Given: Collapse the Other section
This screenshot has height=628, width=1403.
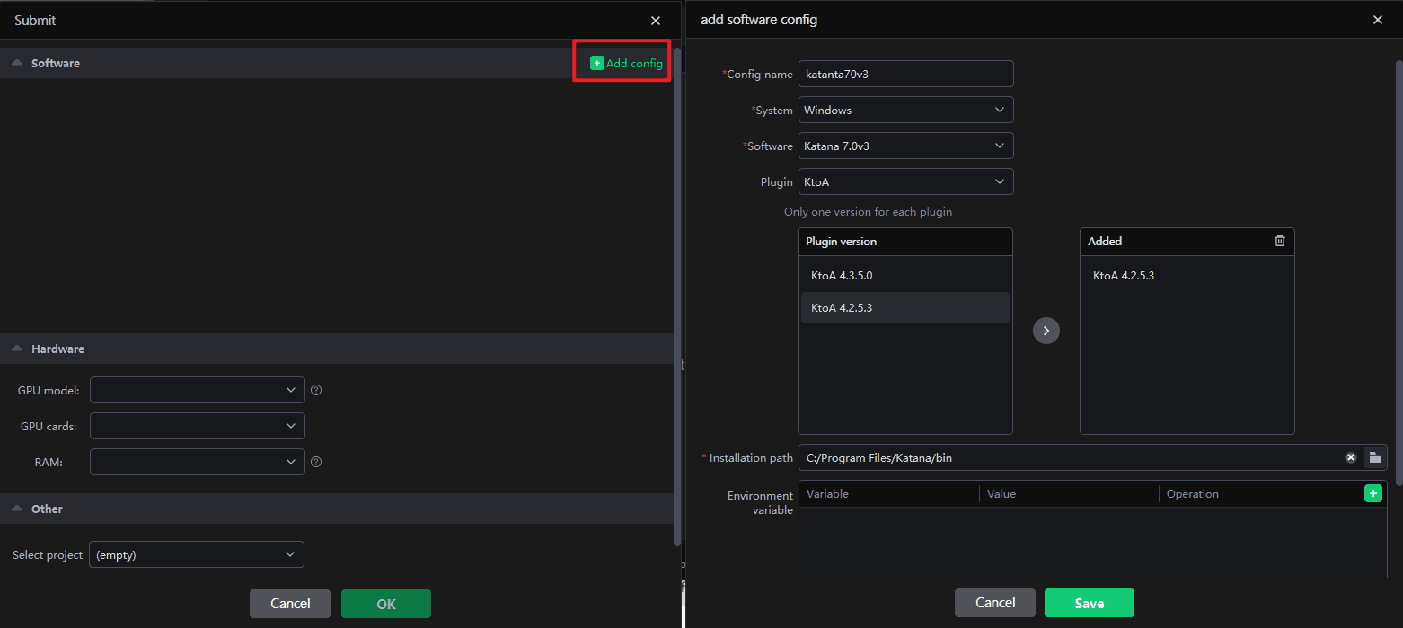Looking at the screenshot, I should tap(17, 509).
